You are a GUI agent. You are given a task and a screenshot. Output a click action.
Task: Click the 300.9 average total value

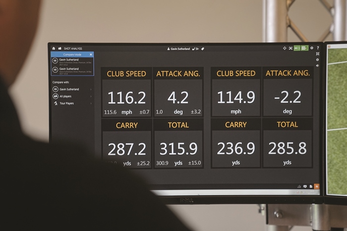point(162,163)
